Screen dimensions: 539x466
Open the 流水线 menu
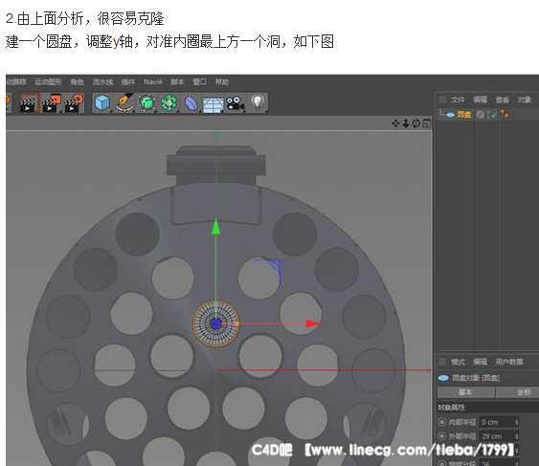click(x=102, y=81)
